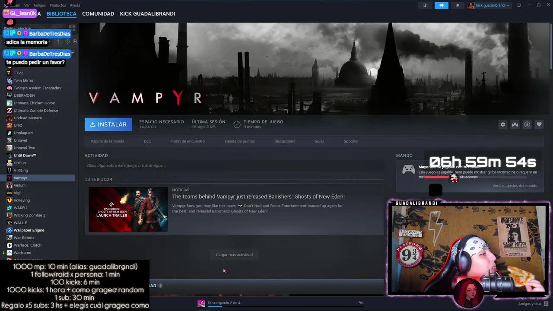Click the activity input 'Diles algo sobre este juego'

tap(234, 165)
